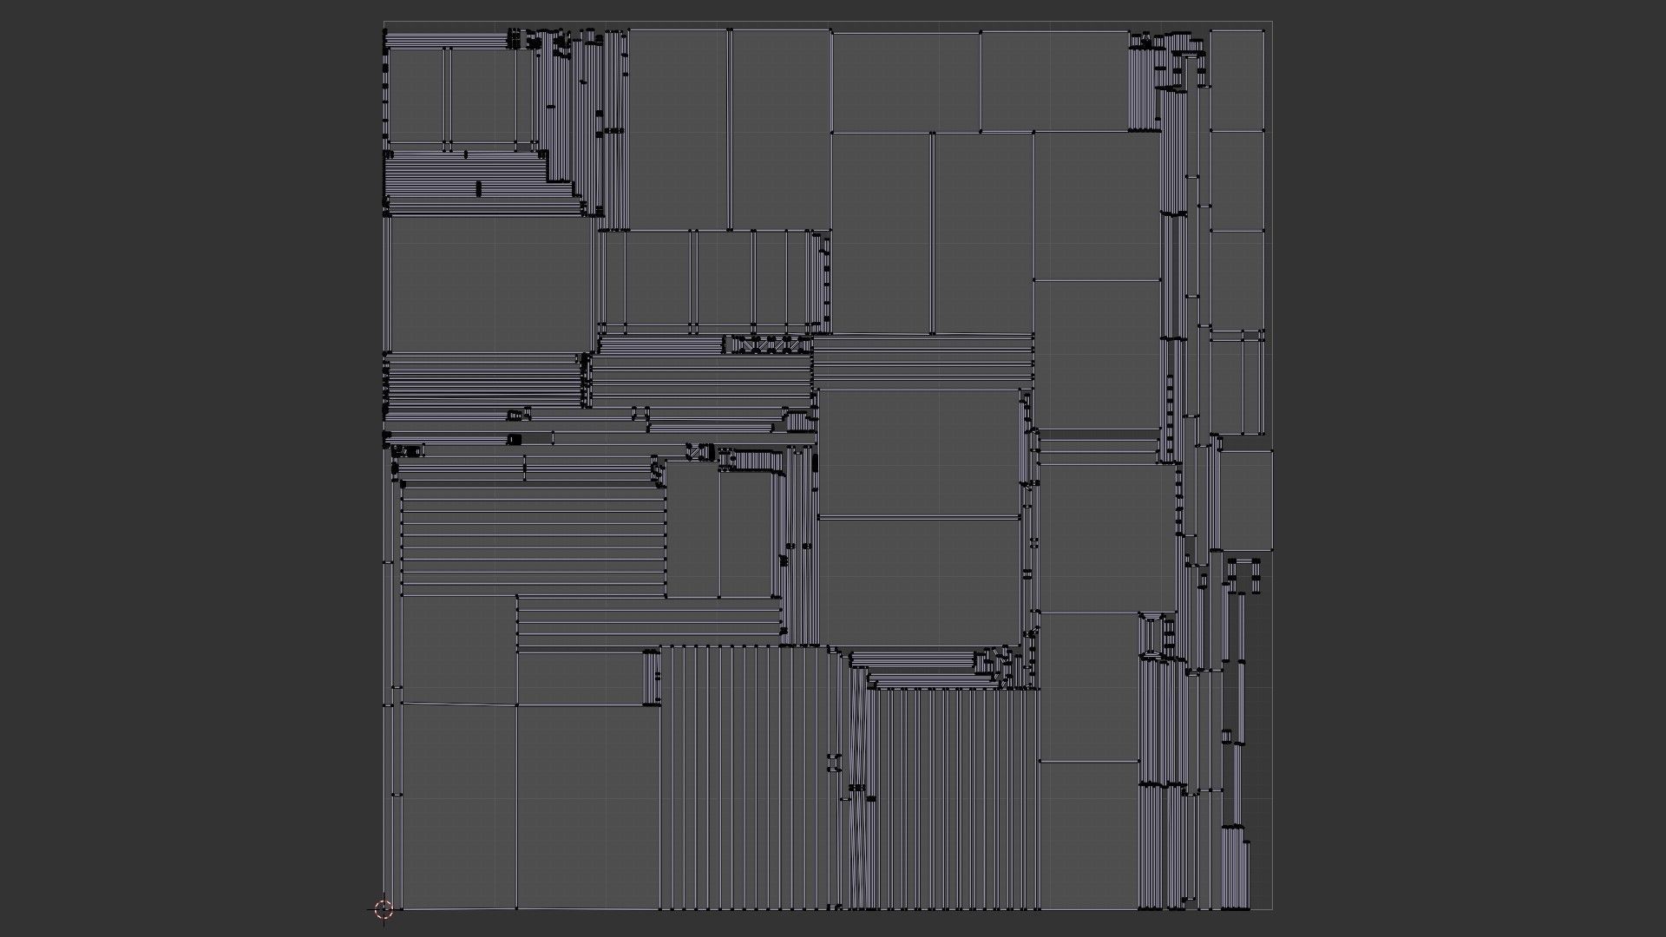The width and height of the screenshot is (1666, 937).
Task: Click the island protruding past the right UV edge
Action: point(1247,499)
